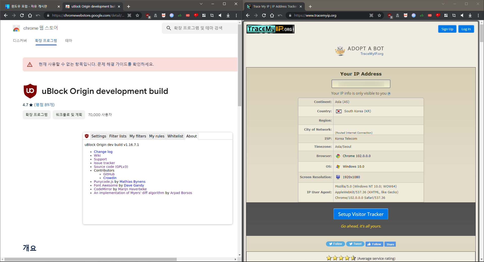The width and height of the screenshot is (484, 262).
Task: Select the 테마 navigation tab
Action: (x=69, y=41)
